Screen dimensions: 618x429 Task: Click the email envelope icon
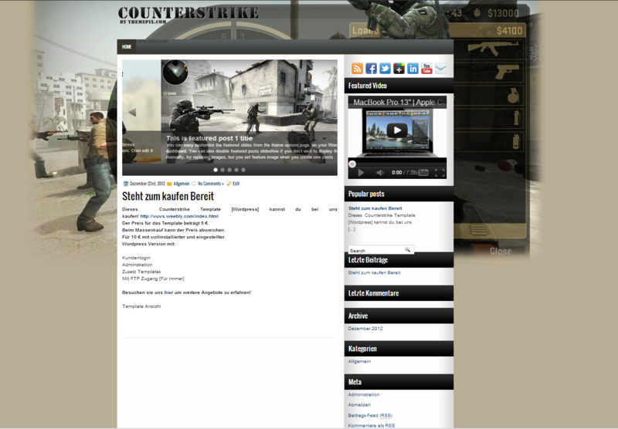(440, 69)
